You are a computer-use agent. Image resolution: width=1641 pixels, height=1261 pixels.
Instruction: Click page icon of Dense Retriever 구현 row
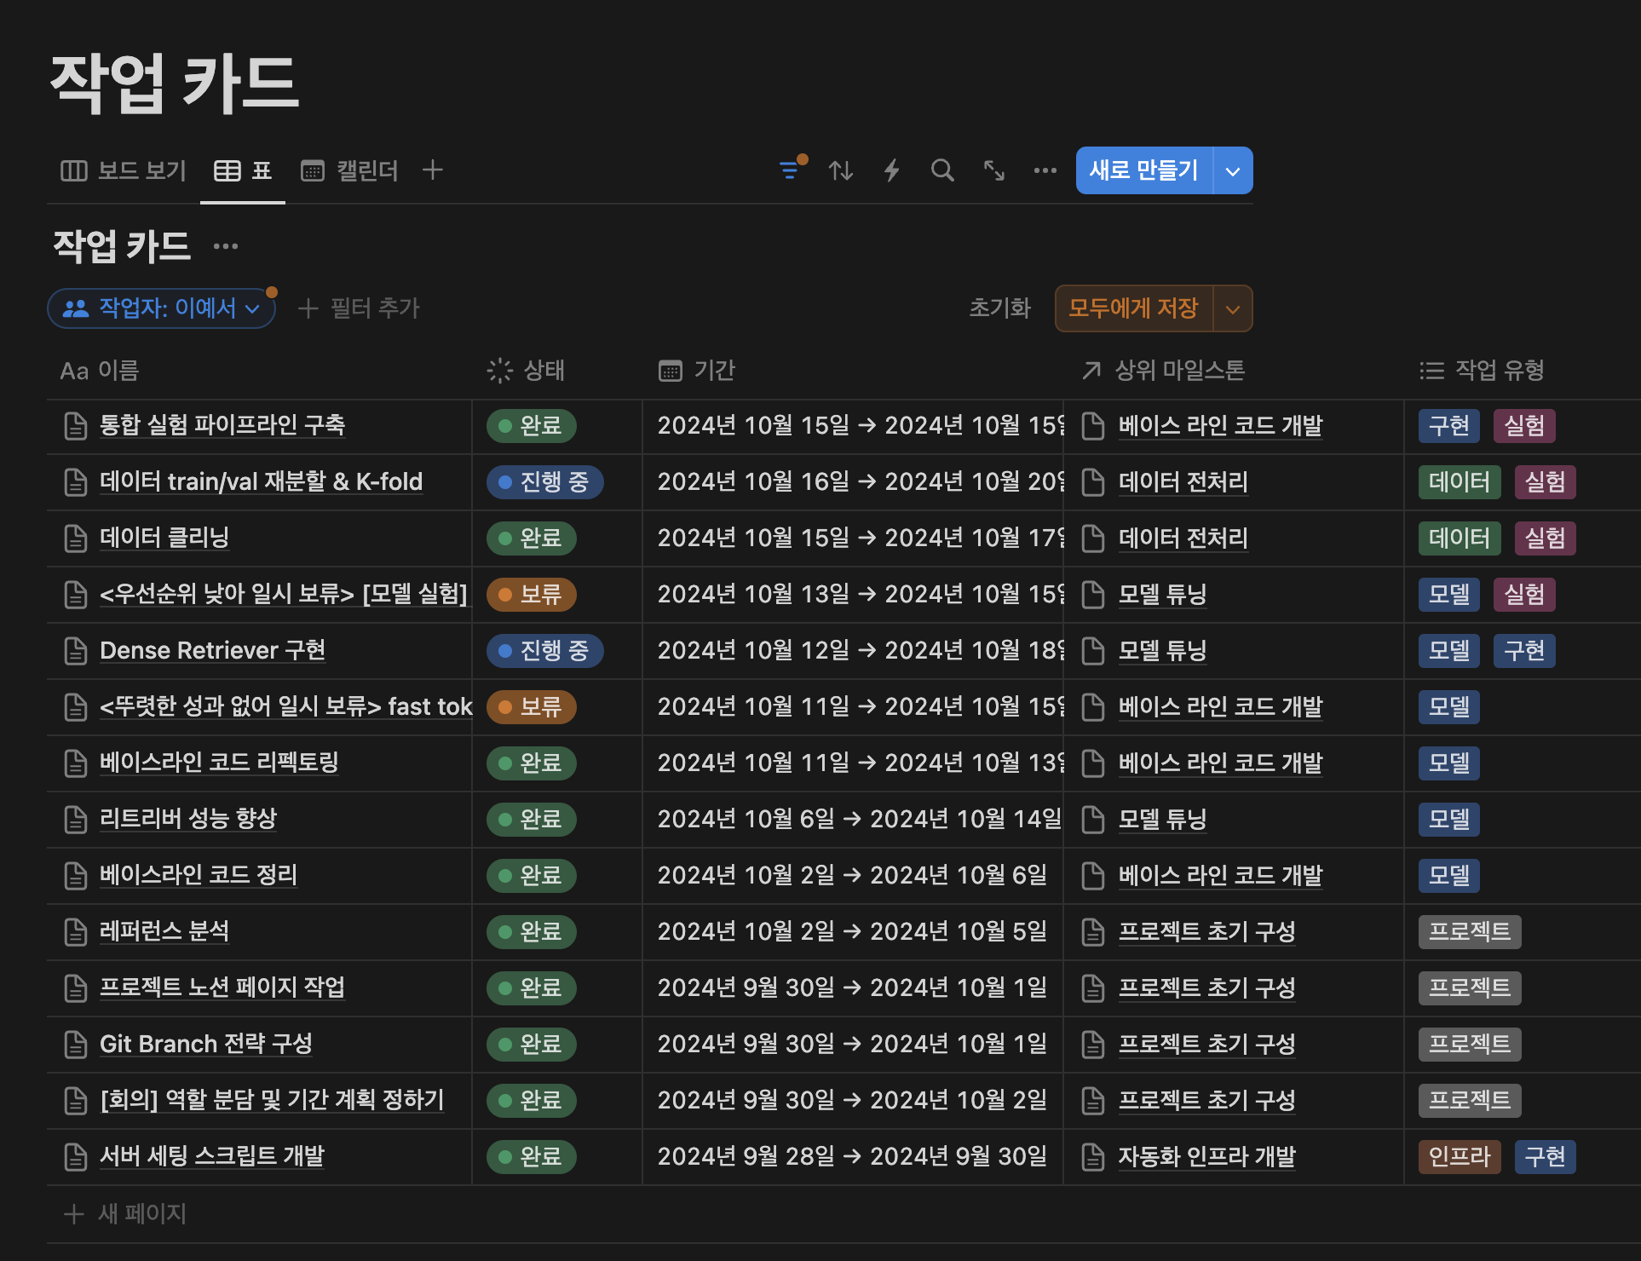tap(76, 651)
